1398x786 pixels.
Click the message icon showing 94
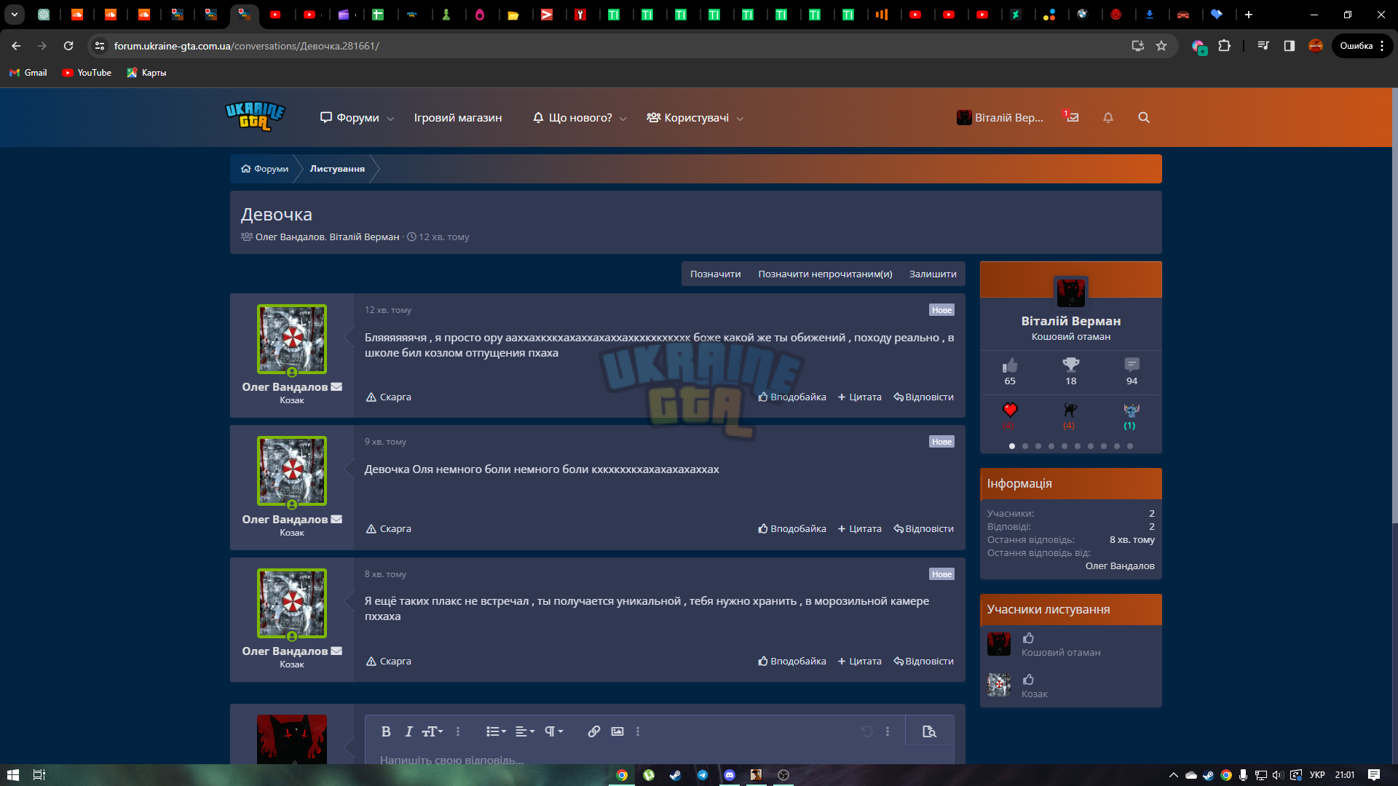(x=1132, y=365)
